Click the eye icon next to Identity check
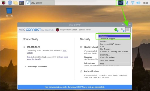Viewport: 150px width, 91px height. (81, 47)
